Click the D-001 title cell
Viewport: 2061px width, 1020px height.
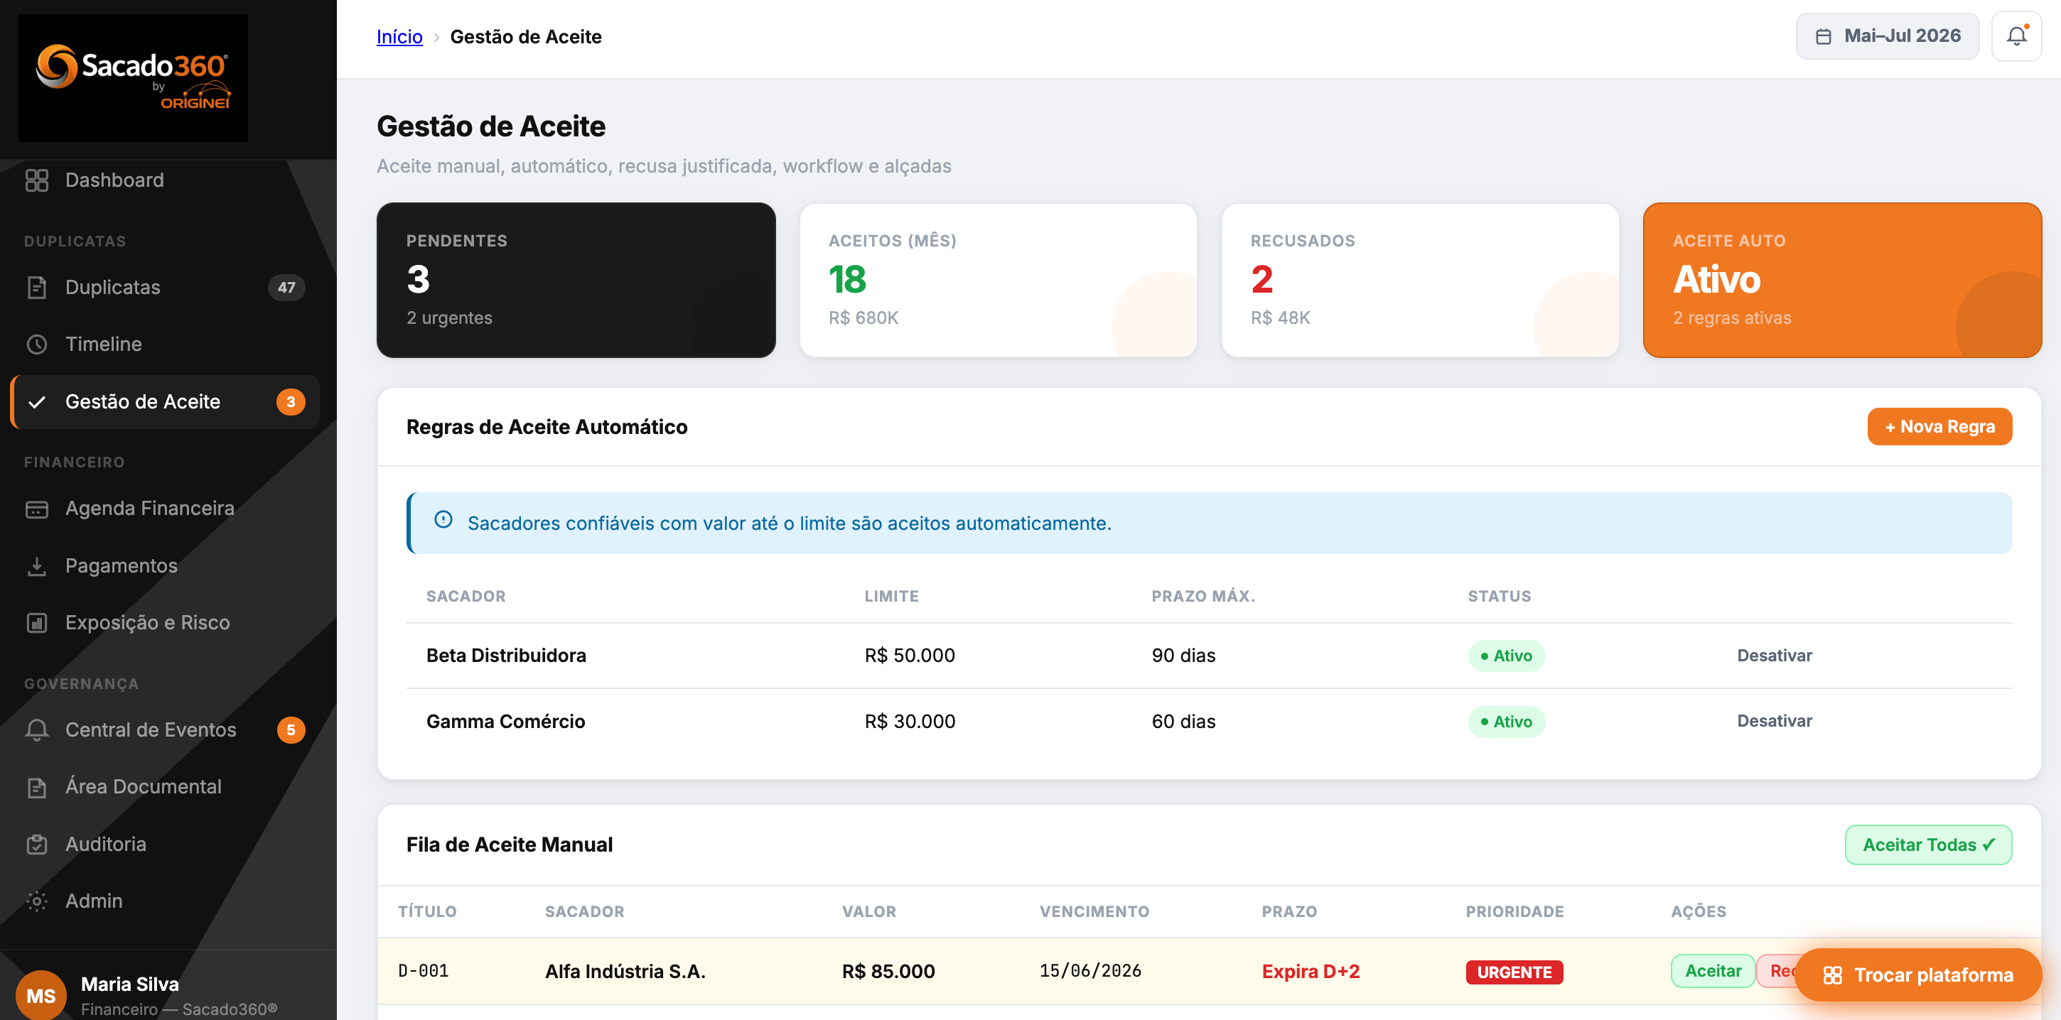[424, 971]
